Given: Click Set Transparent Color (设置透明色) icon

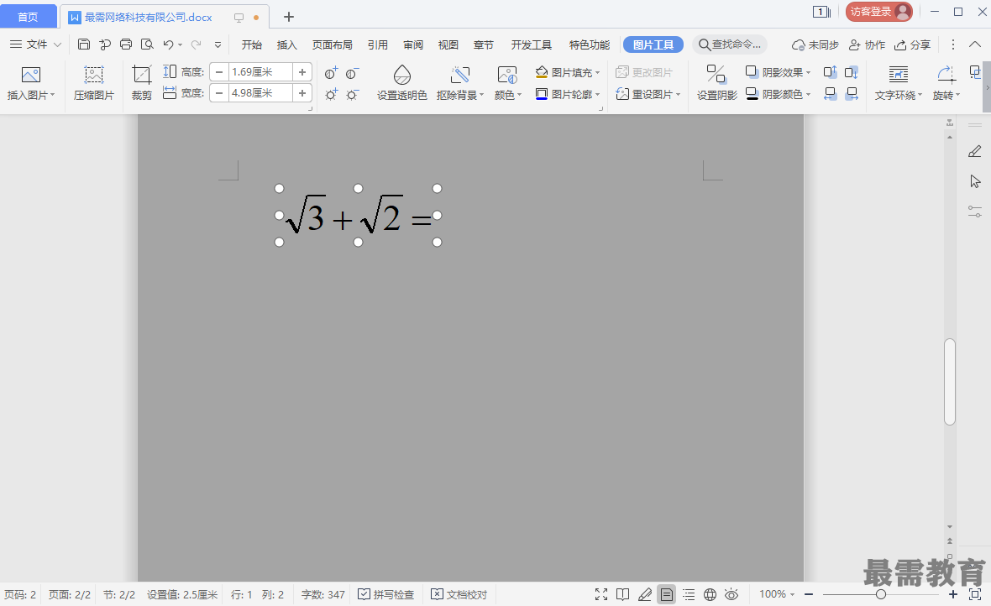Looking at the screenshot, I should [402, 76].
